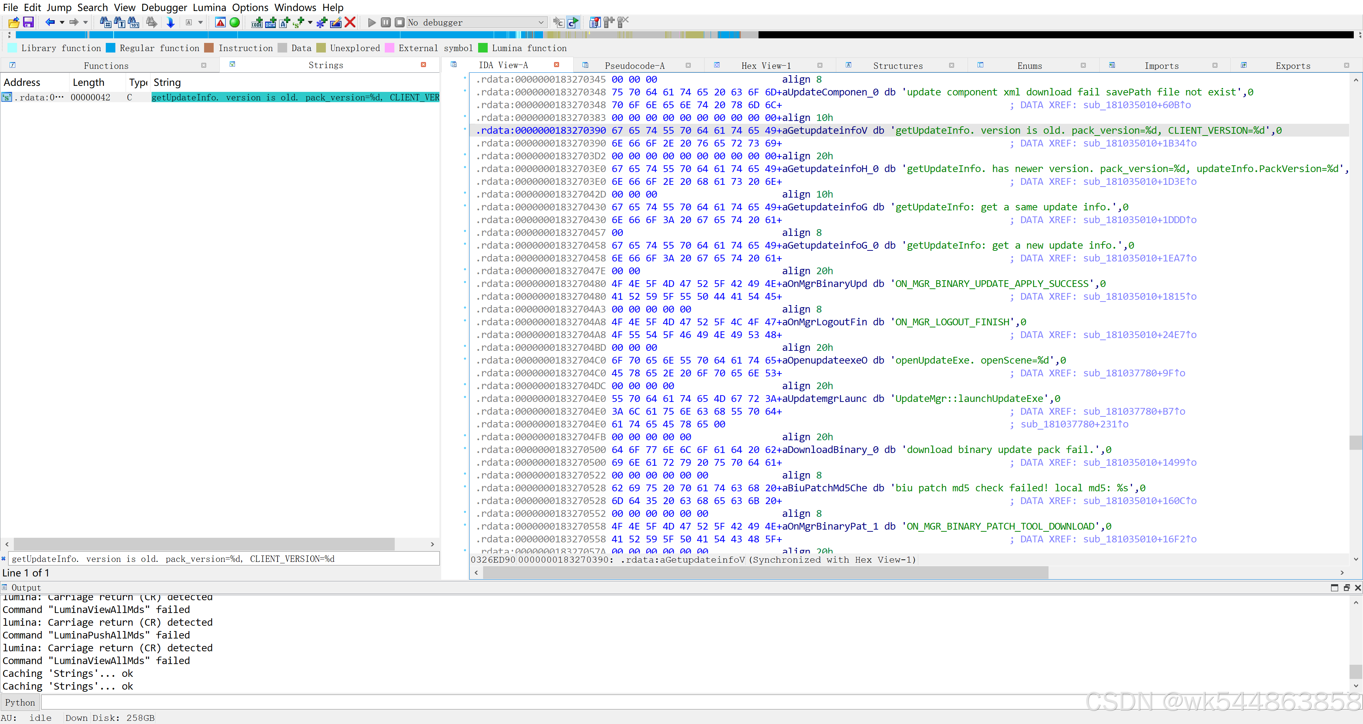Click the Save database icon
1363x724 pixels.
pos(28,22)
